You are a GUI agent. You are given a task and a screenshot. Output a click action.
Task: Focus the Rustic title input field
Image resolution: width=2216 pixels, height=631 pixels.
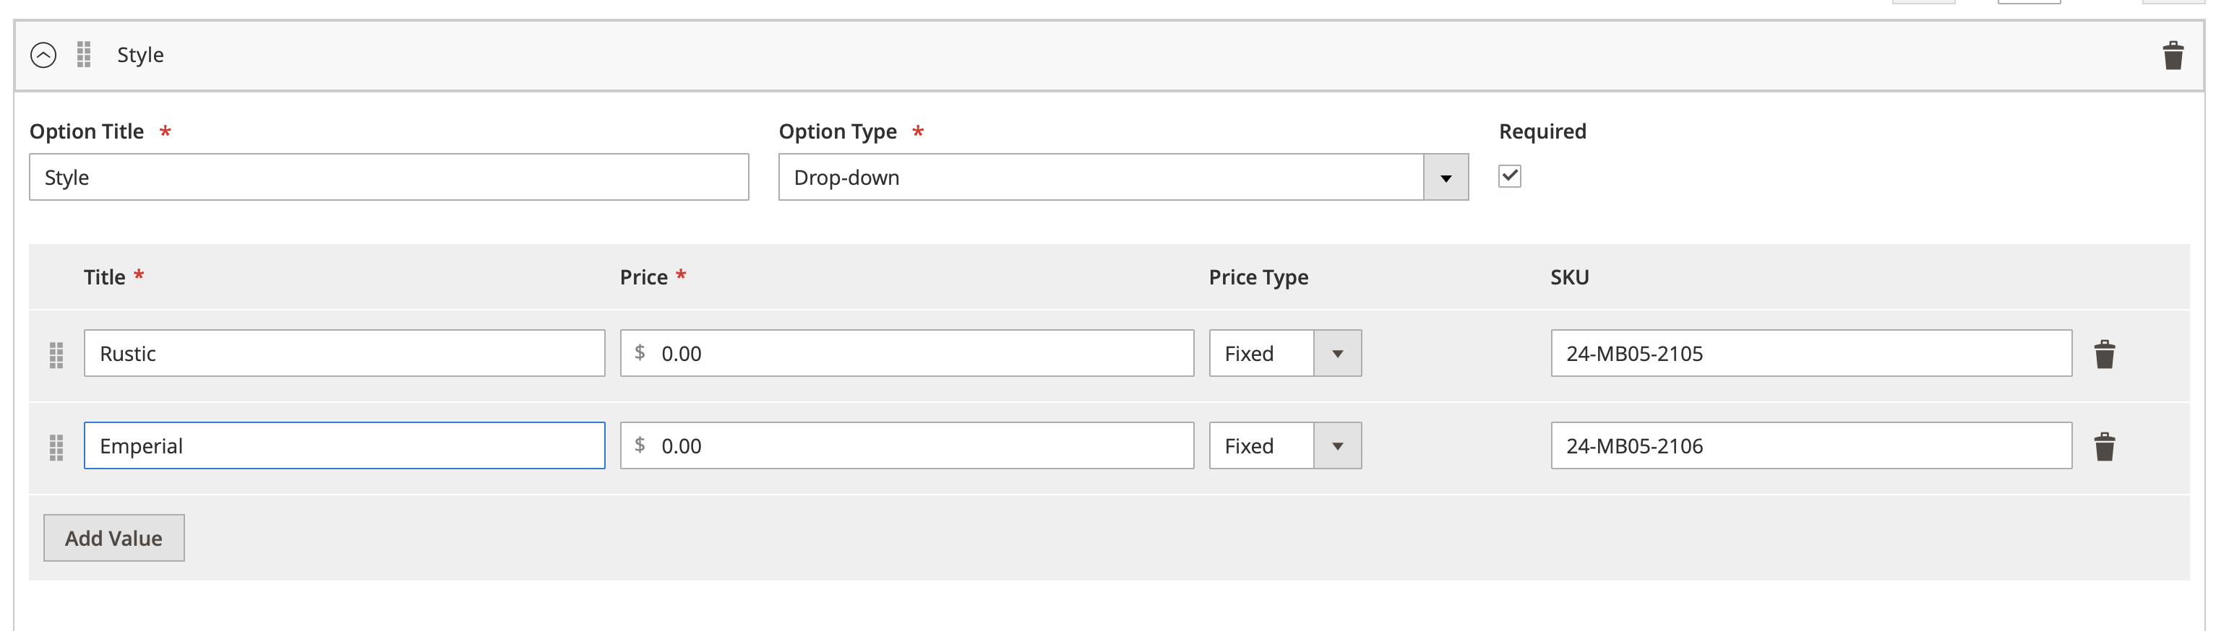[344, 353]
